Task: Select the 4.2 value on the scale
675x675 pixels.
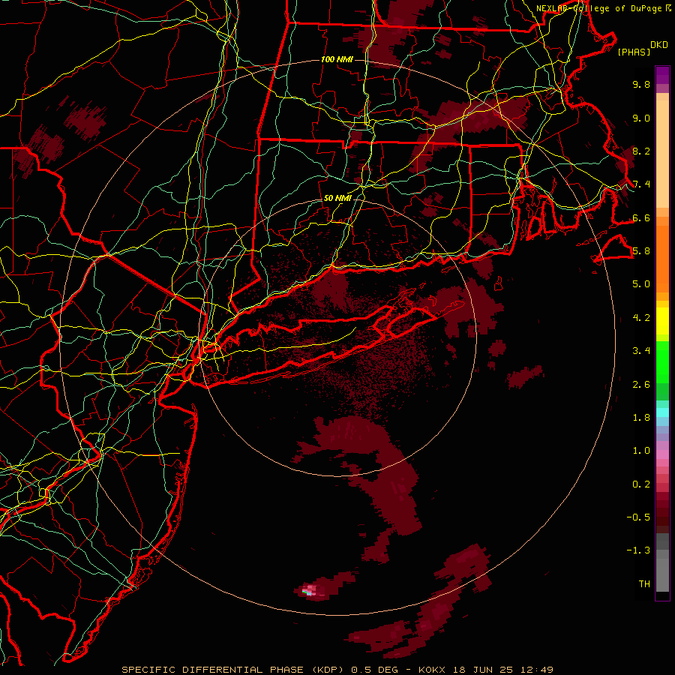Action: point(641,318)
